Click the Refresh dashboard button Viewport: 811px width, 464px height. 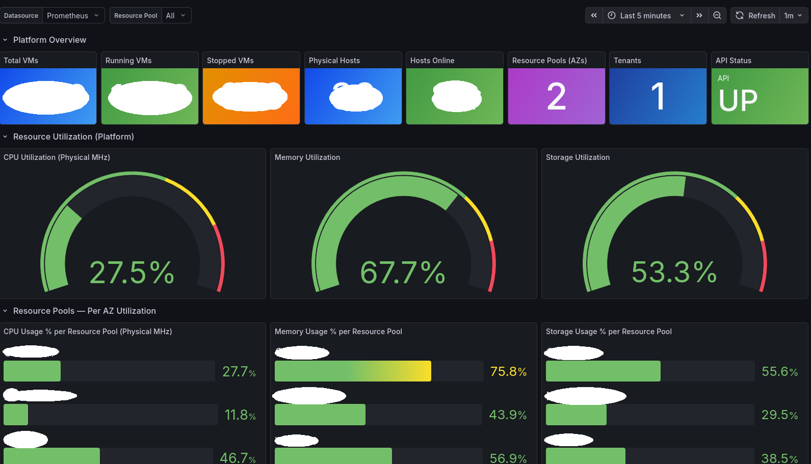click(x=755, y=15)
